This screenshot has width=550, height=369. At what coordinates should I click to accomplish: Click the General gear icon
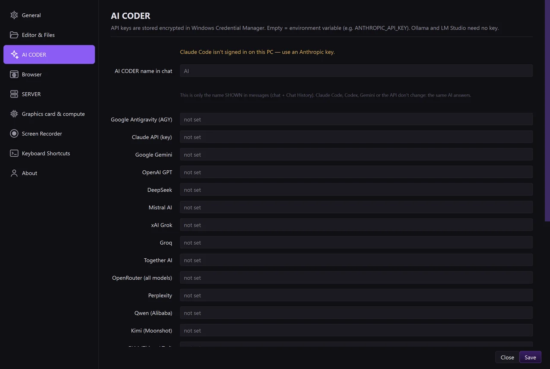point(14,15)
